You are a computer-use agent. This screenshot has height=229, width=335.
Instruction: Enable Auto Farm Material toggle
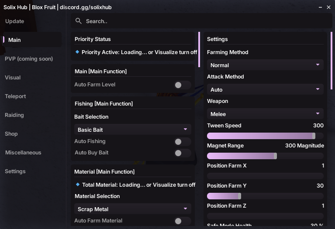(183, 221)
